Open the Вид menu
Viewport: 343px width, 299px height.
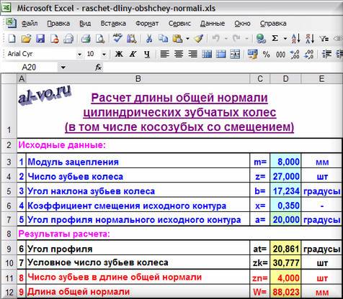tap(85, 24)
